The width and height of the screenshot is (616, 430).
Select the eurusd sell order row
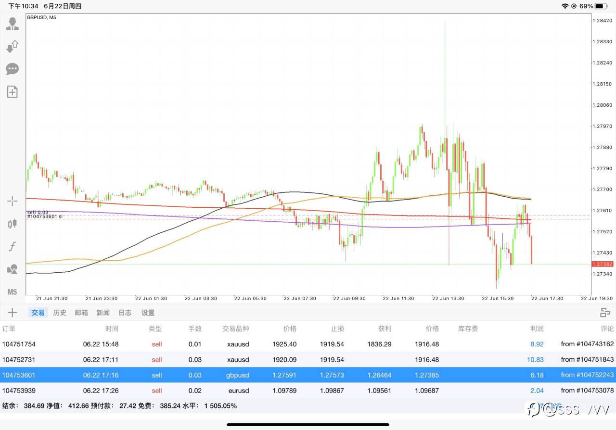click(x=308, y=391)
